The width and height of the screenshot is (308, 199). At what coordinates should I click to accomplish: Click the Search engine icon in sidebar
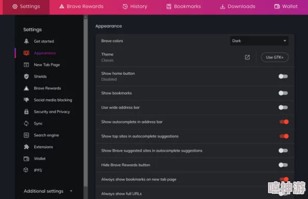[x=26, y=135]
